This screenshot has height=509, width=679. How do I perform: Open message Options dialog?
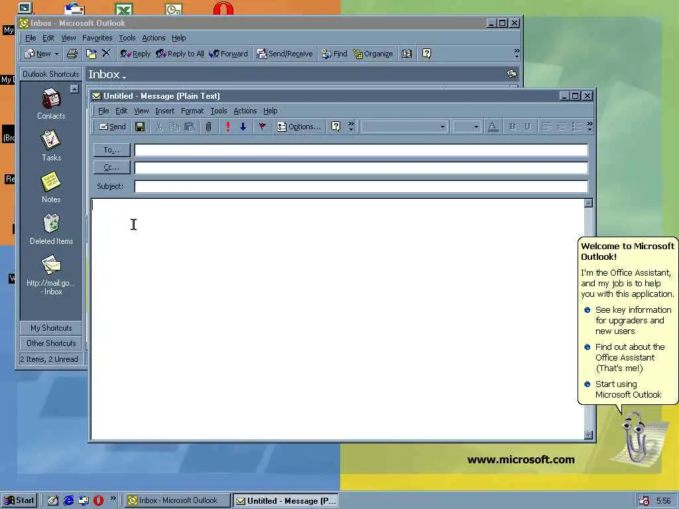point(299,127)
